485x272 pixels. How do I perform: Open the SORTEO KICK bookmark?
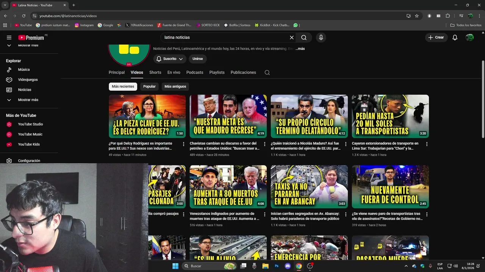tap(208, 25)
